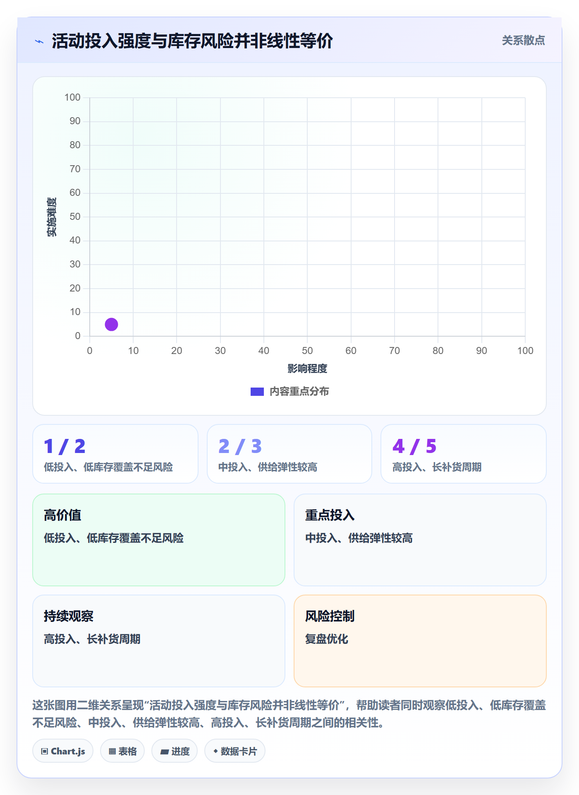The height and width of the screenshot is (795, 579).
Task: Click the 影响程度 x-axis title
Action: click(x=307, y=369)
